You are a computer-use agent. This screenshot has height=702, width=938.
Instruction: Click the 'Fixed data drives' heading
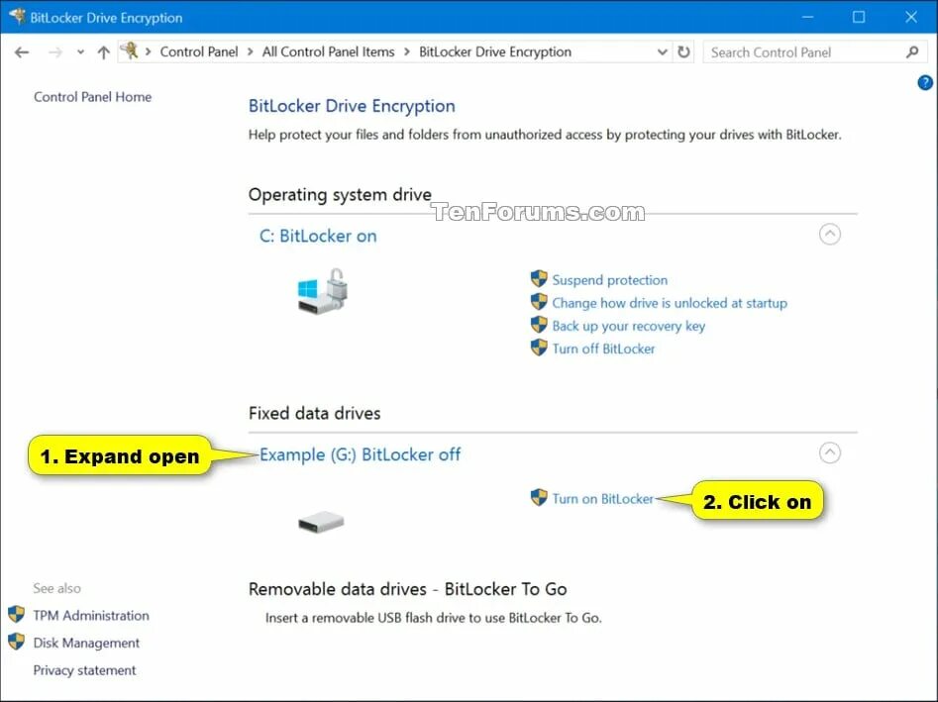point(314,413)
